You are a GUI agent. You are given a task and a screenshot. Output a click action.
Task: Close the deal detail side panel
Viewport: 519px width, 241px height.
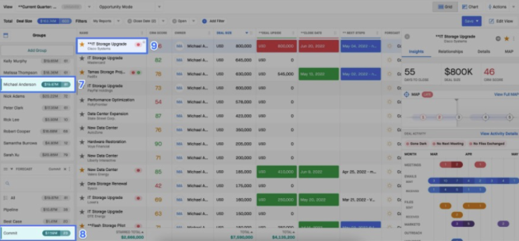click(x=407, y=37)
